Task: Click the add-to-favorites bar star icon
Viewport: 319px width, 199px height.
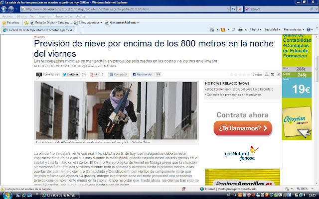Action: (x=26, y=23)
